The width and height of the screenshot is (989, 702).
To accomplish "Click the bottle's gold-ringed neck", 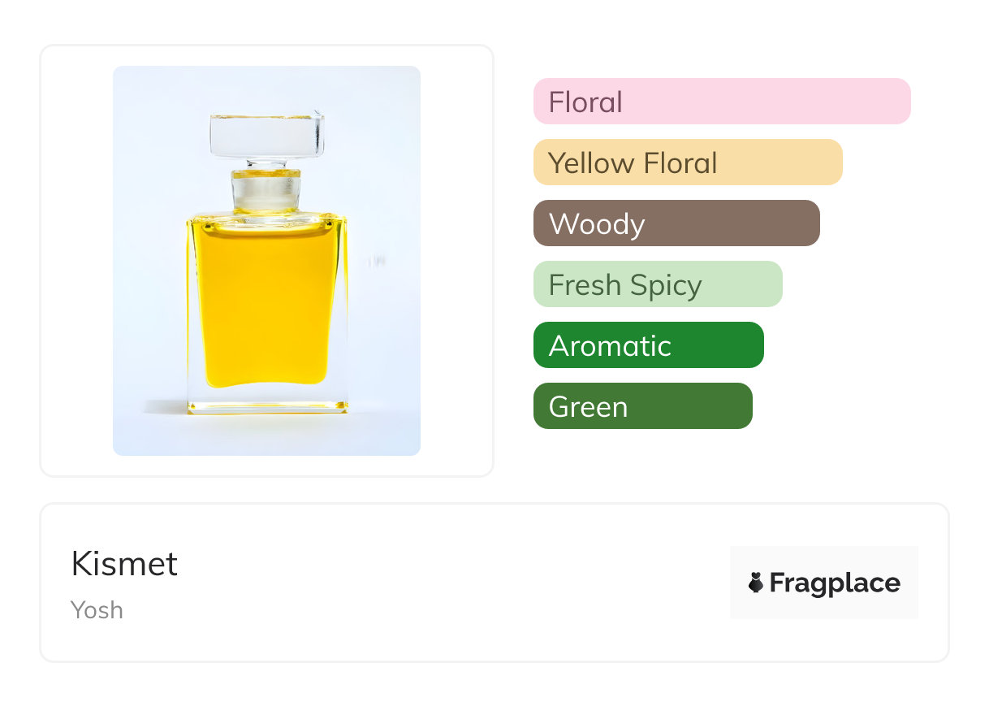I will click(x=266, y=188).
